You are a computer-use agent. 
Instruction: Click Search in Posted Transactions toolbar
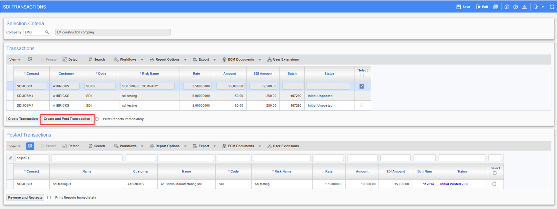tap(97, 146)
